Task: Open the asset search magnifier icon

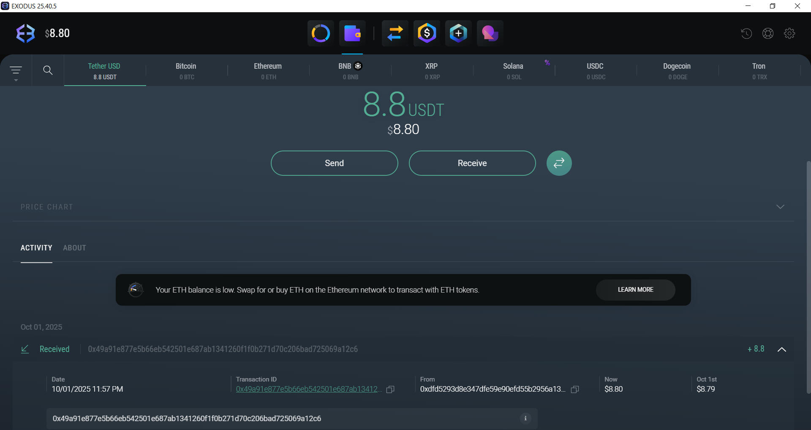Action: [48, 70]
